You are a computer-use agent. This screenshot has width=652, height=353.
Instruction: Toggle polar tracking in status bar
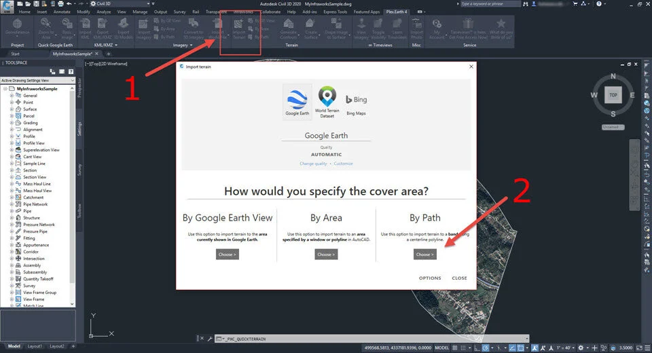485,348
